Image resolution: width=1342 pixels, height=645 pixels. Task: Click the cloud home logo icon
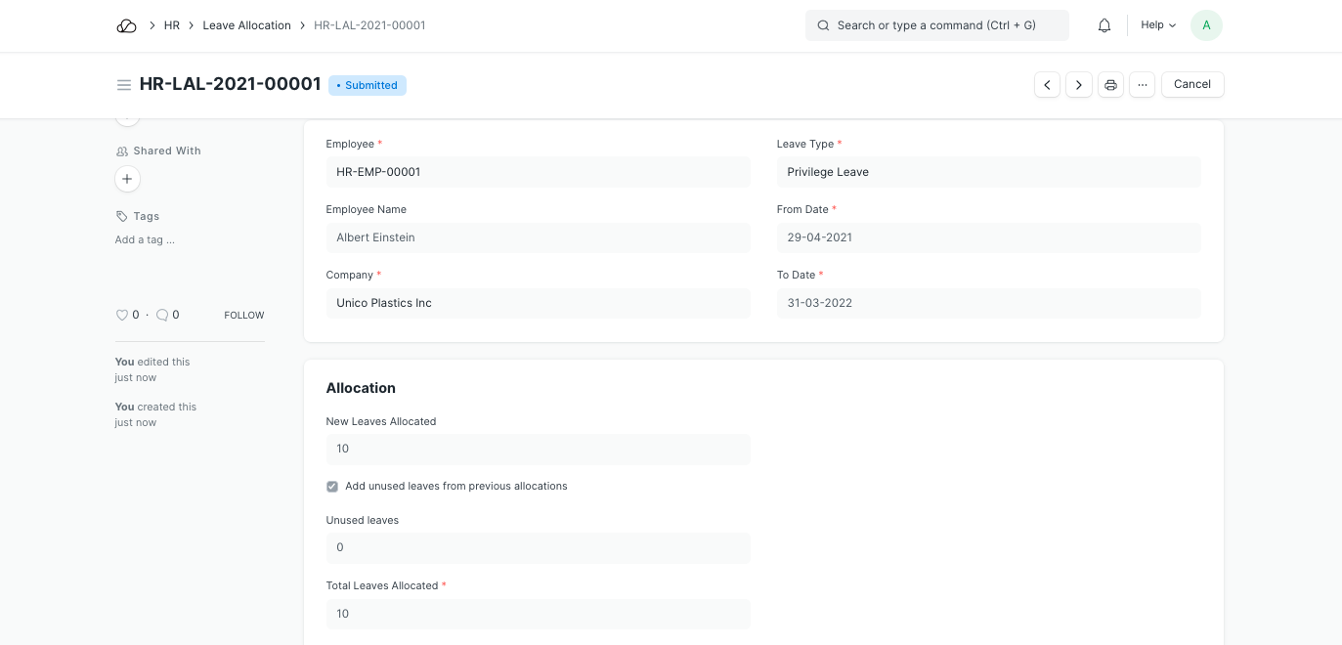(x=126, y=25)
